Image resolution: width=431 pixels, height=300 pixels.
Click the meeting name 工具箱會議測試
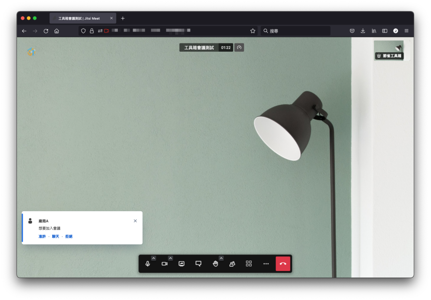pos(199,48)
